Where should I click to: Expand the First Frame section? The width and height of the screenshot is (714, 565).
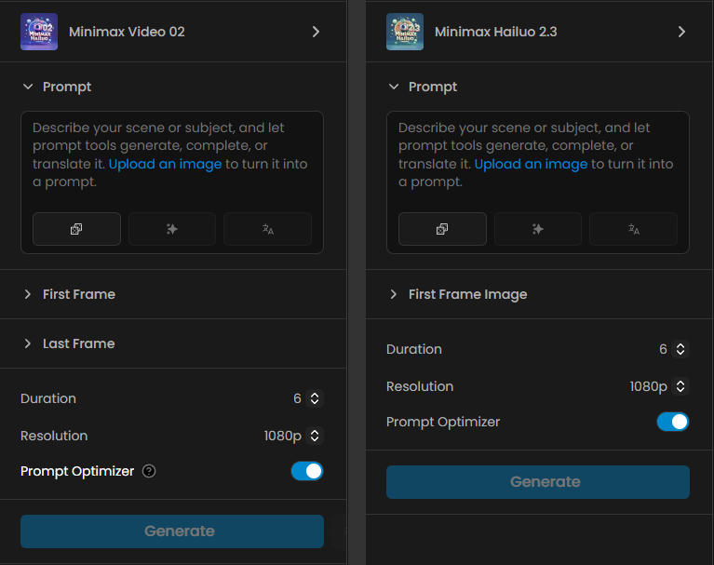[x=79, y=294]
